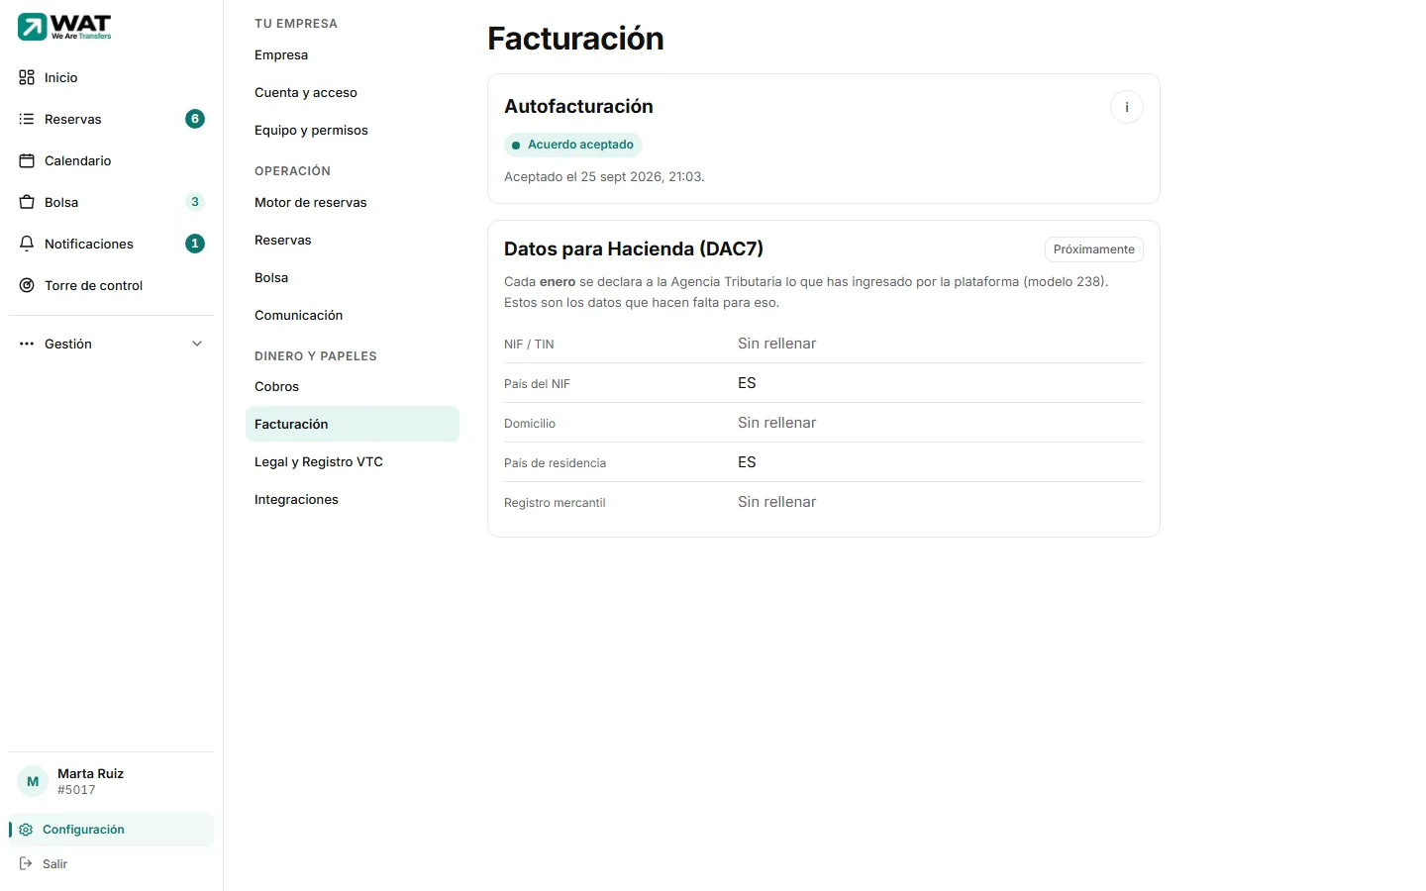Click the WAT logo icon

tap(33, 27)
